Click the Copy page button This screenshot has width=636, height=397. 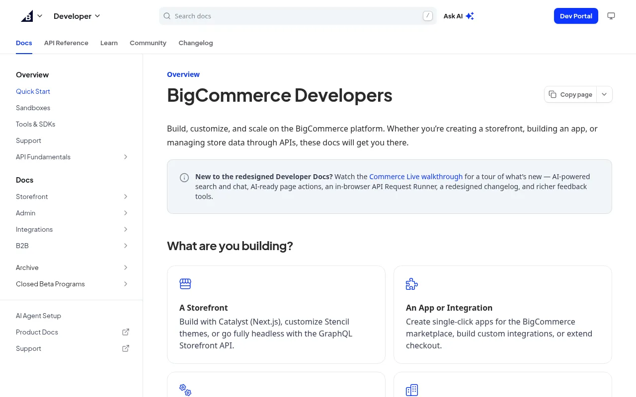(x=570, y=94)
